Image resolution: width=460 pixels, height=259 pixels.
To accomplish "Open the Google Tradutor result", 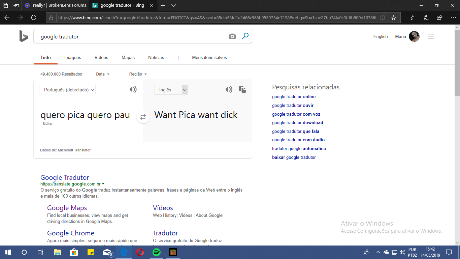I will coord(65,177).
